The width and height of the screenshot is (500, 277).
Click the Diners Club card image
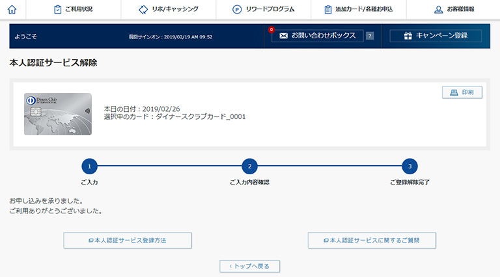point(58,114)
